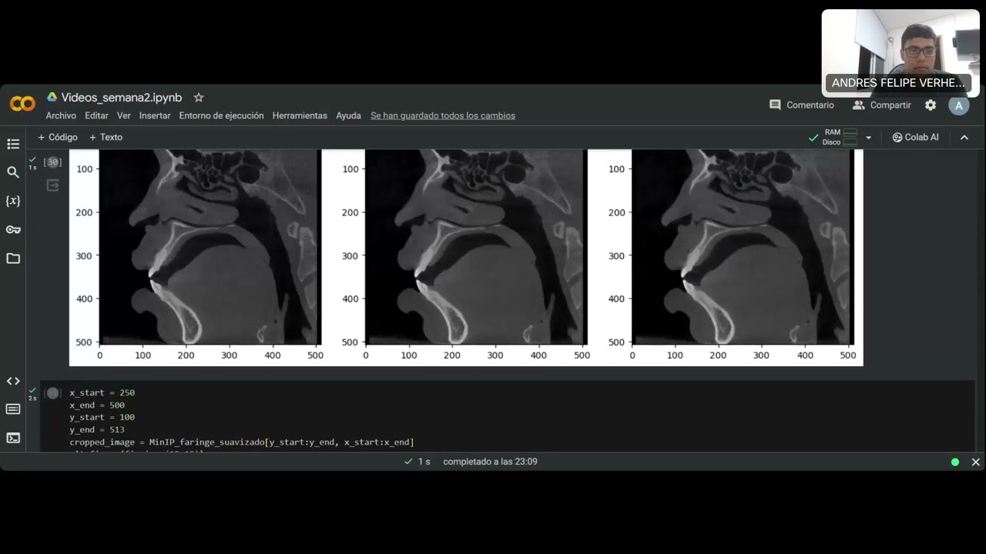Click 'completado a las 23:09' status
986x554 pixels.
click(490, 462)
